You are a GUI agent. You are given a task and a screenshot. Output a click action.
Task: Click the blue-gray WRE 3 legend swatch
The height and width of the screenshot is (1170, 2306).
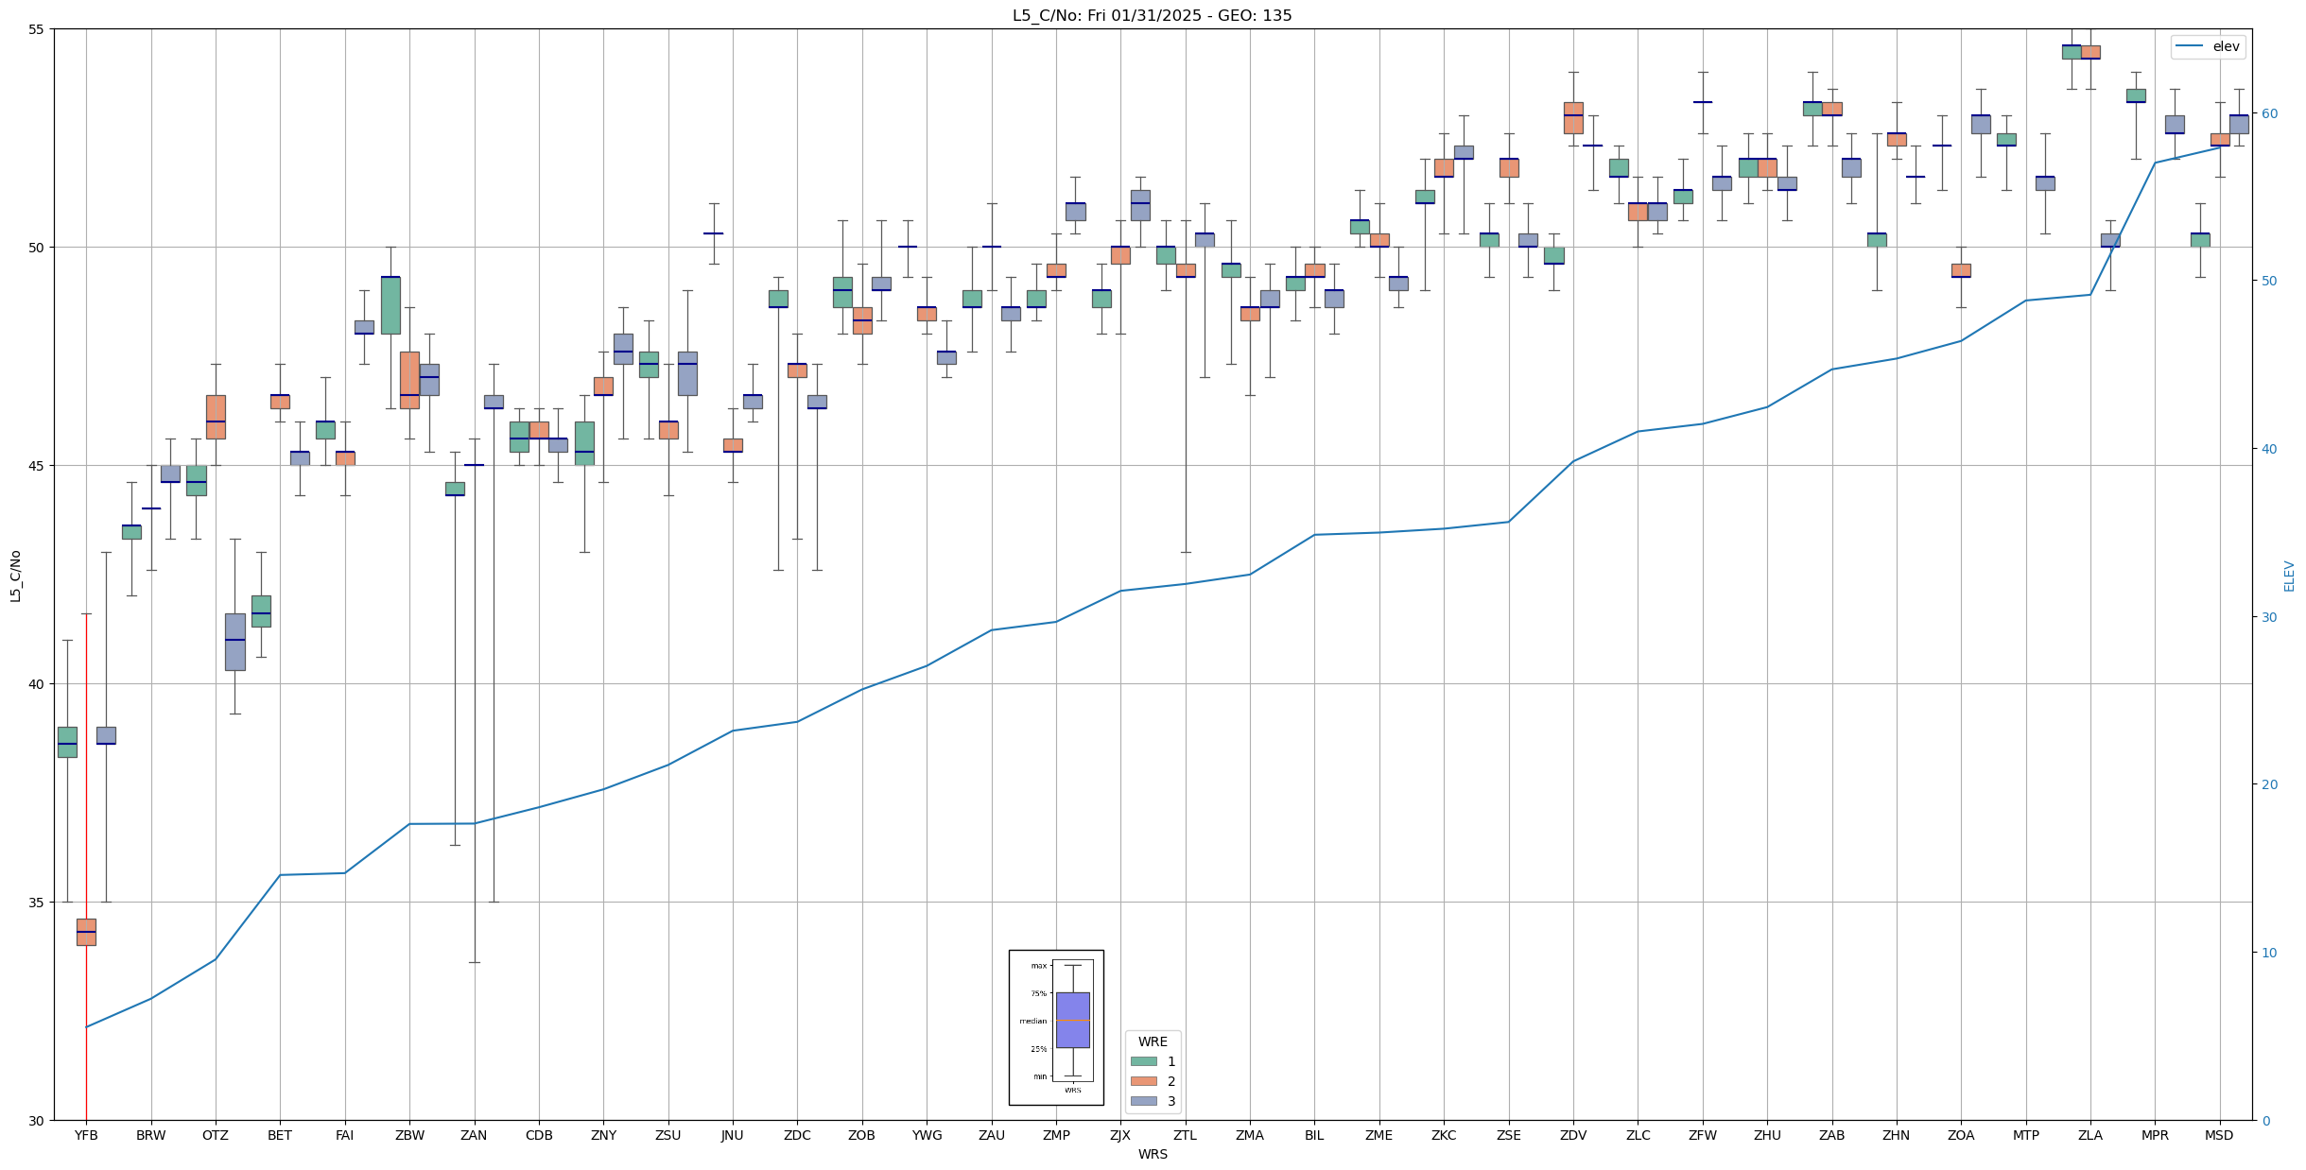[x=1143, y=1101]
